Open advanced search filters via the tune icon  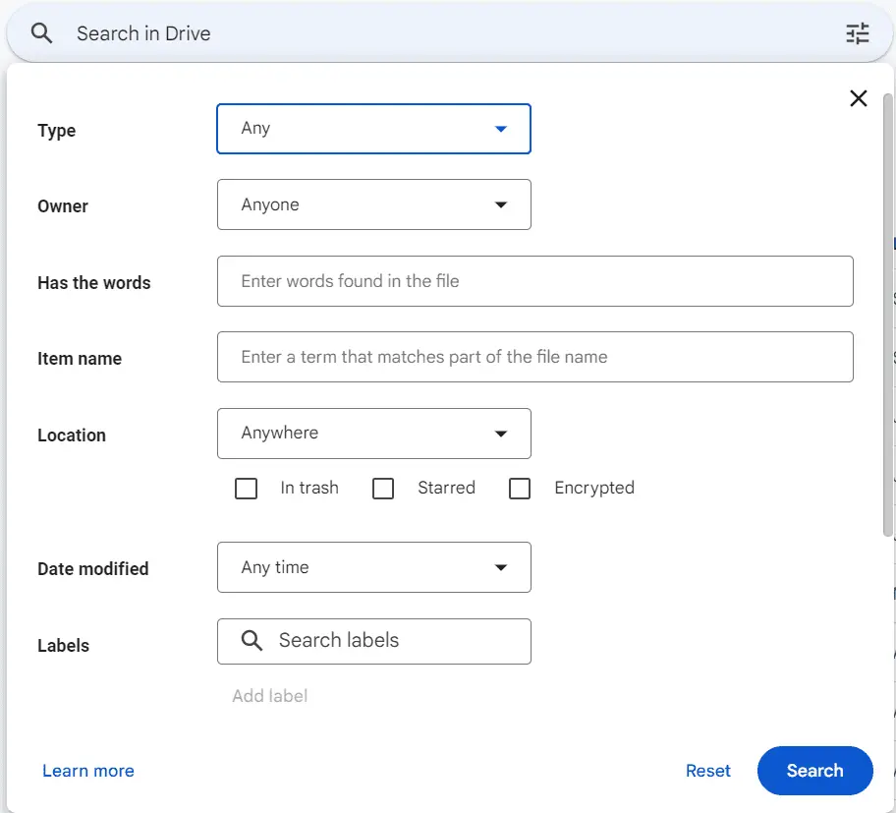click(858, 32)
